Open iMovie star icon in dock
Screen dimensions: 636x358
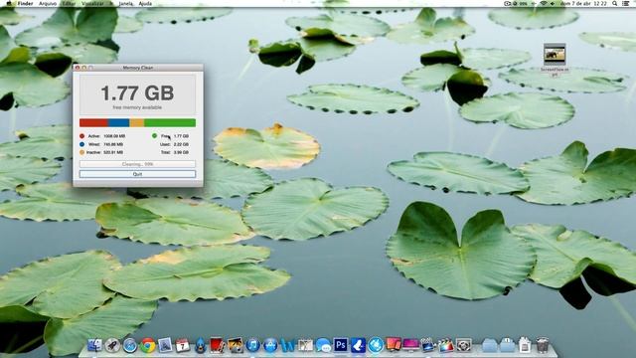[x=427, y=345]
